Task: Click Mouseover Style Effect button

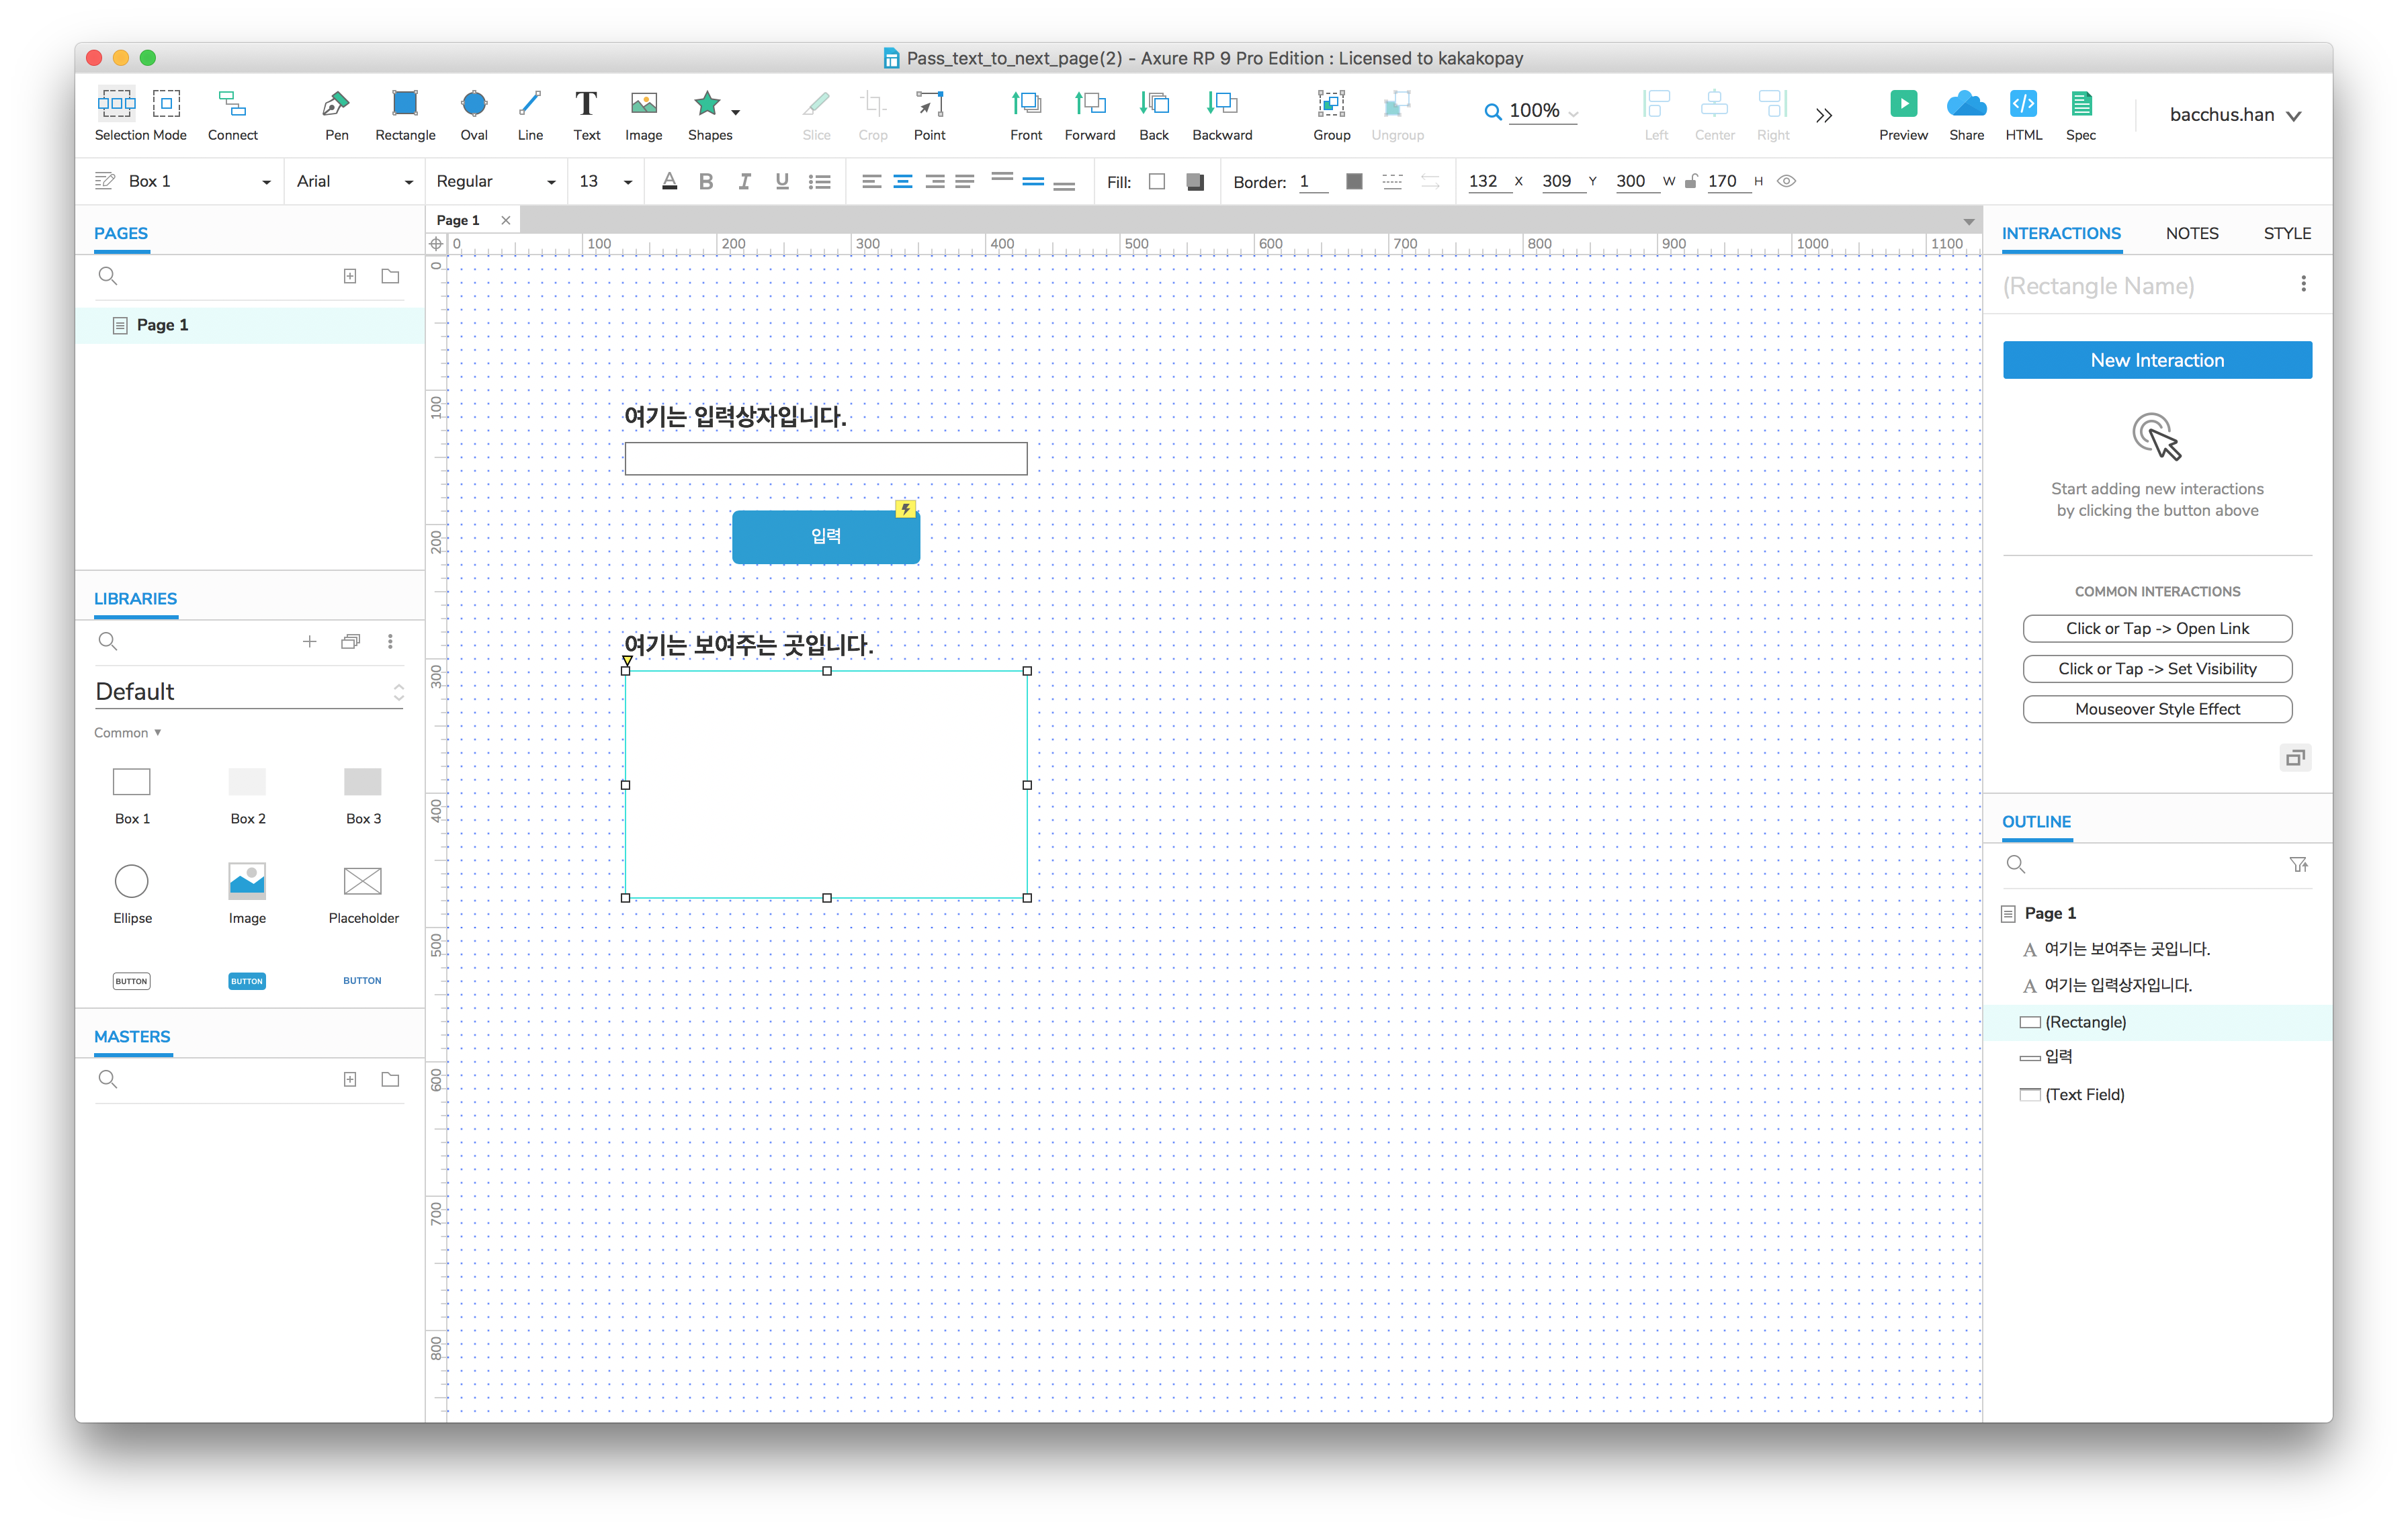Action: [2156, 709]
